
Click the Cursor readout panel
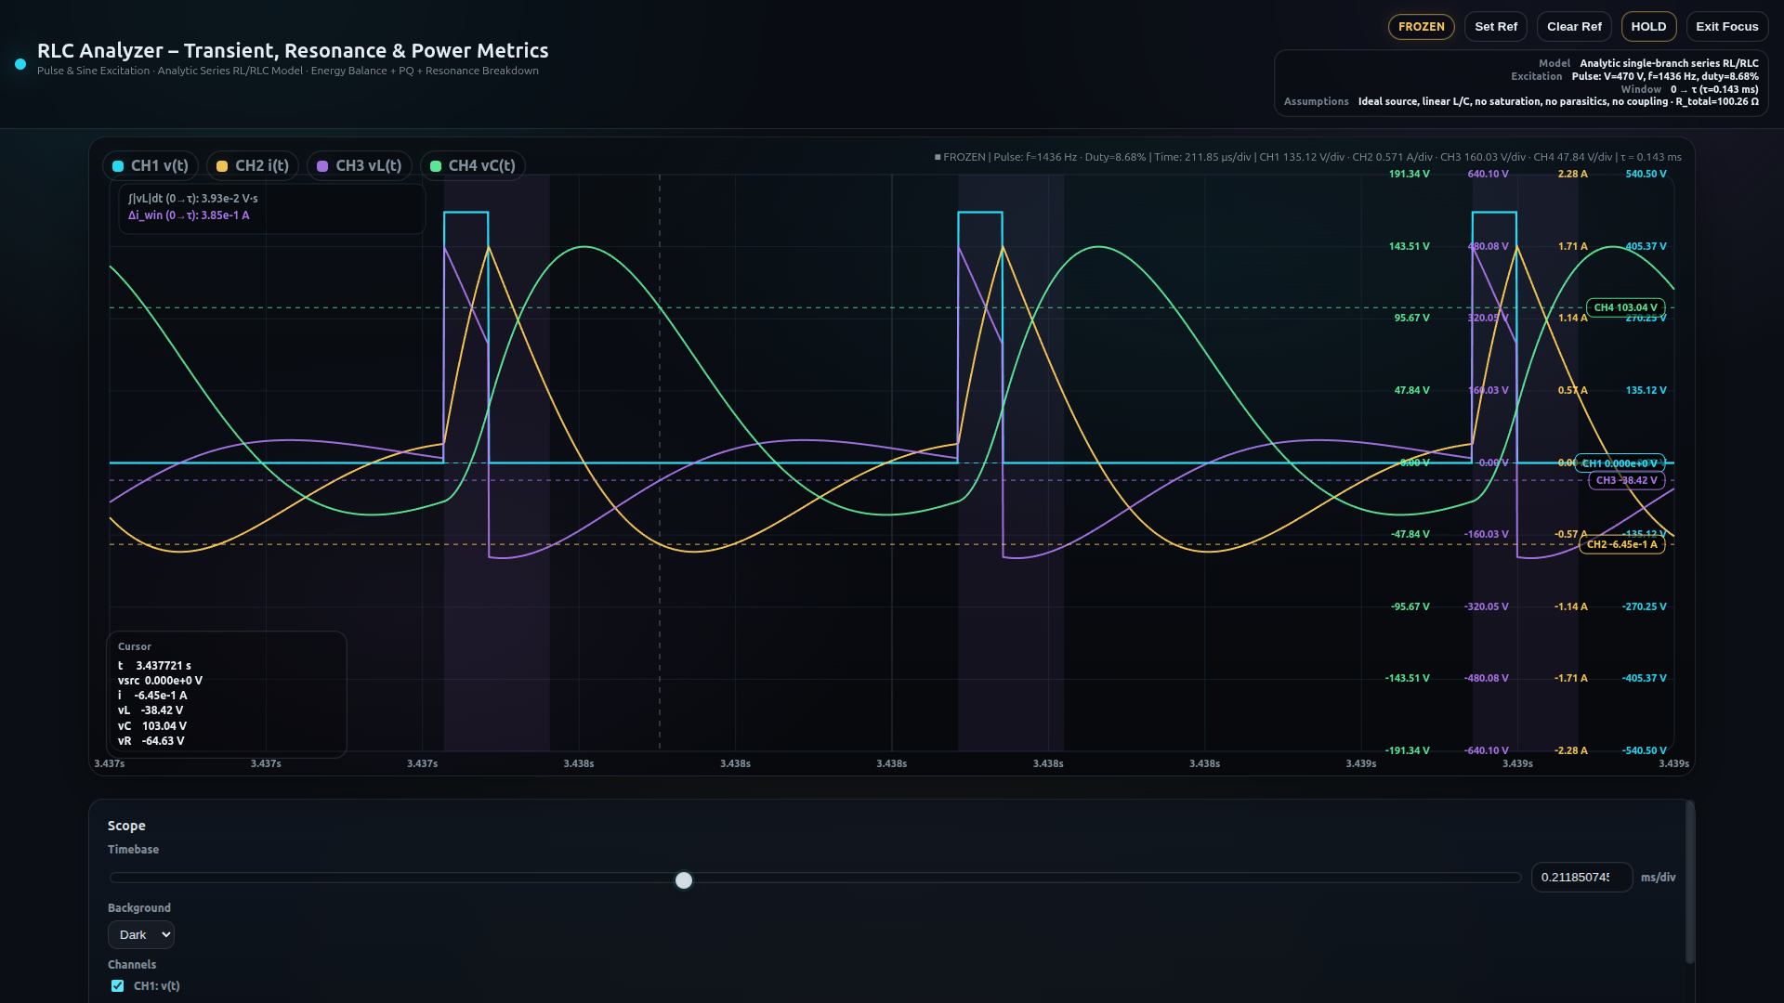[x=227, y=695]
